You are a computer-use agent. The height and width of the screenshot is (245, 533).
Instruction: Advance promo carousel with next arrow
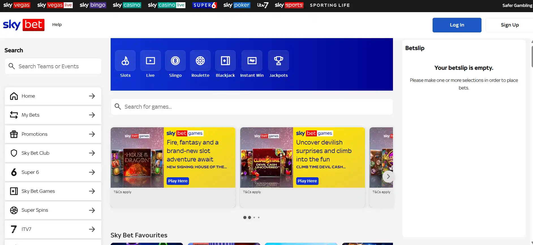388,176
